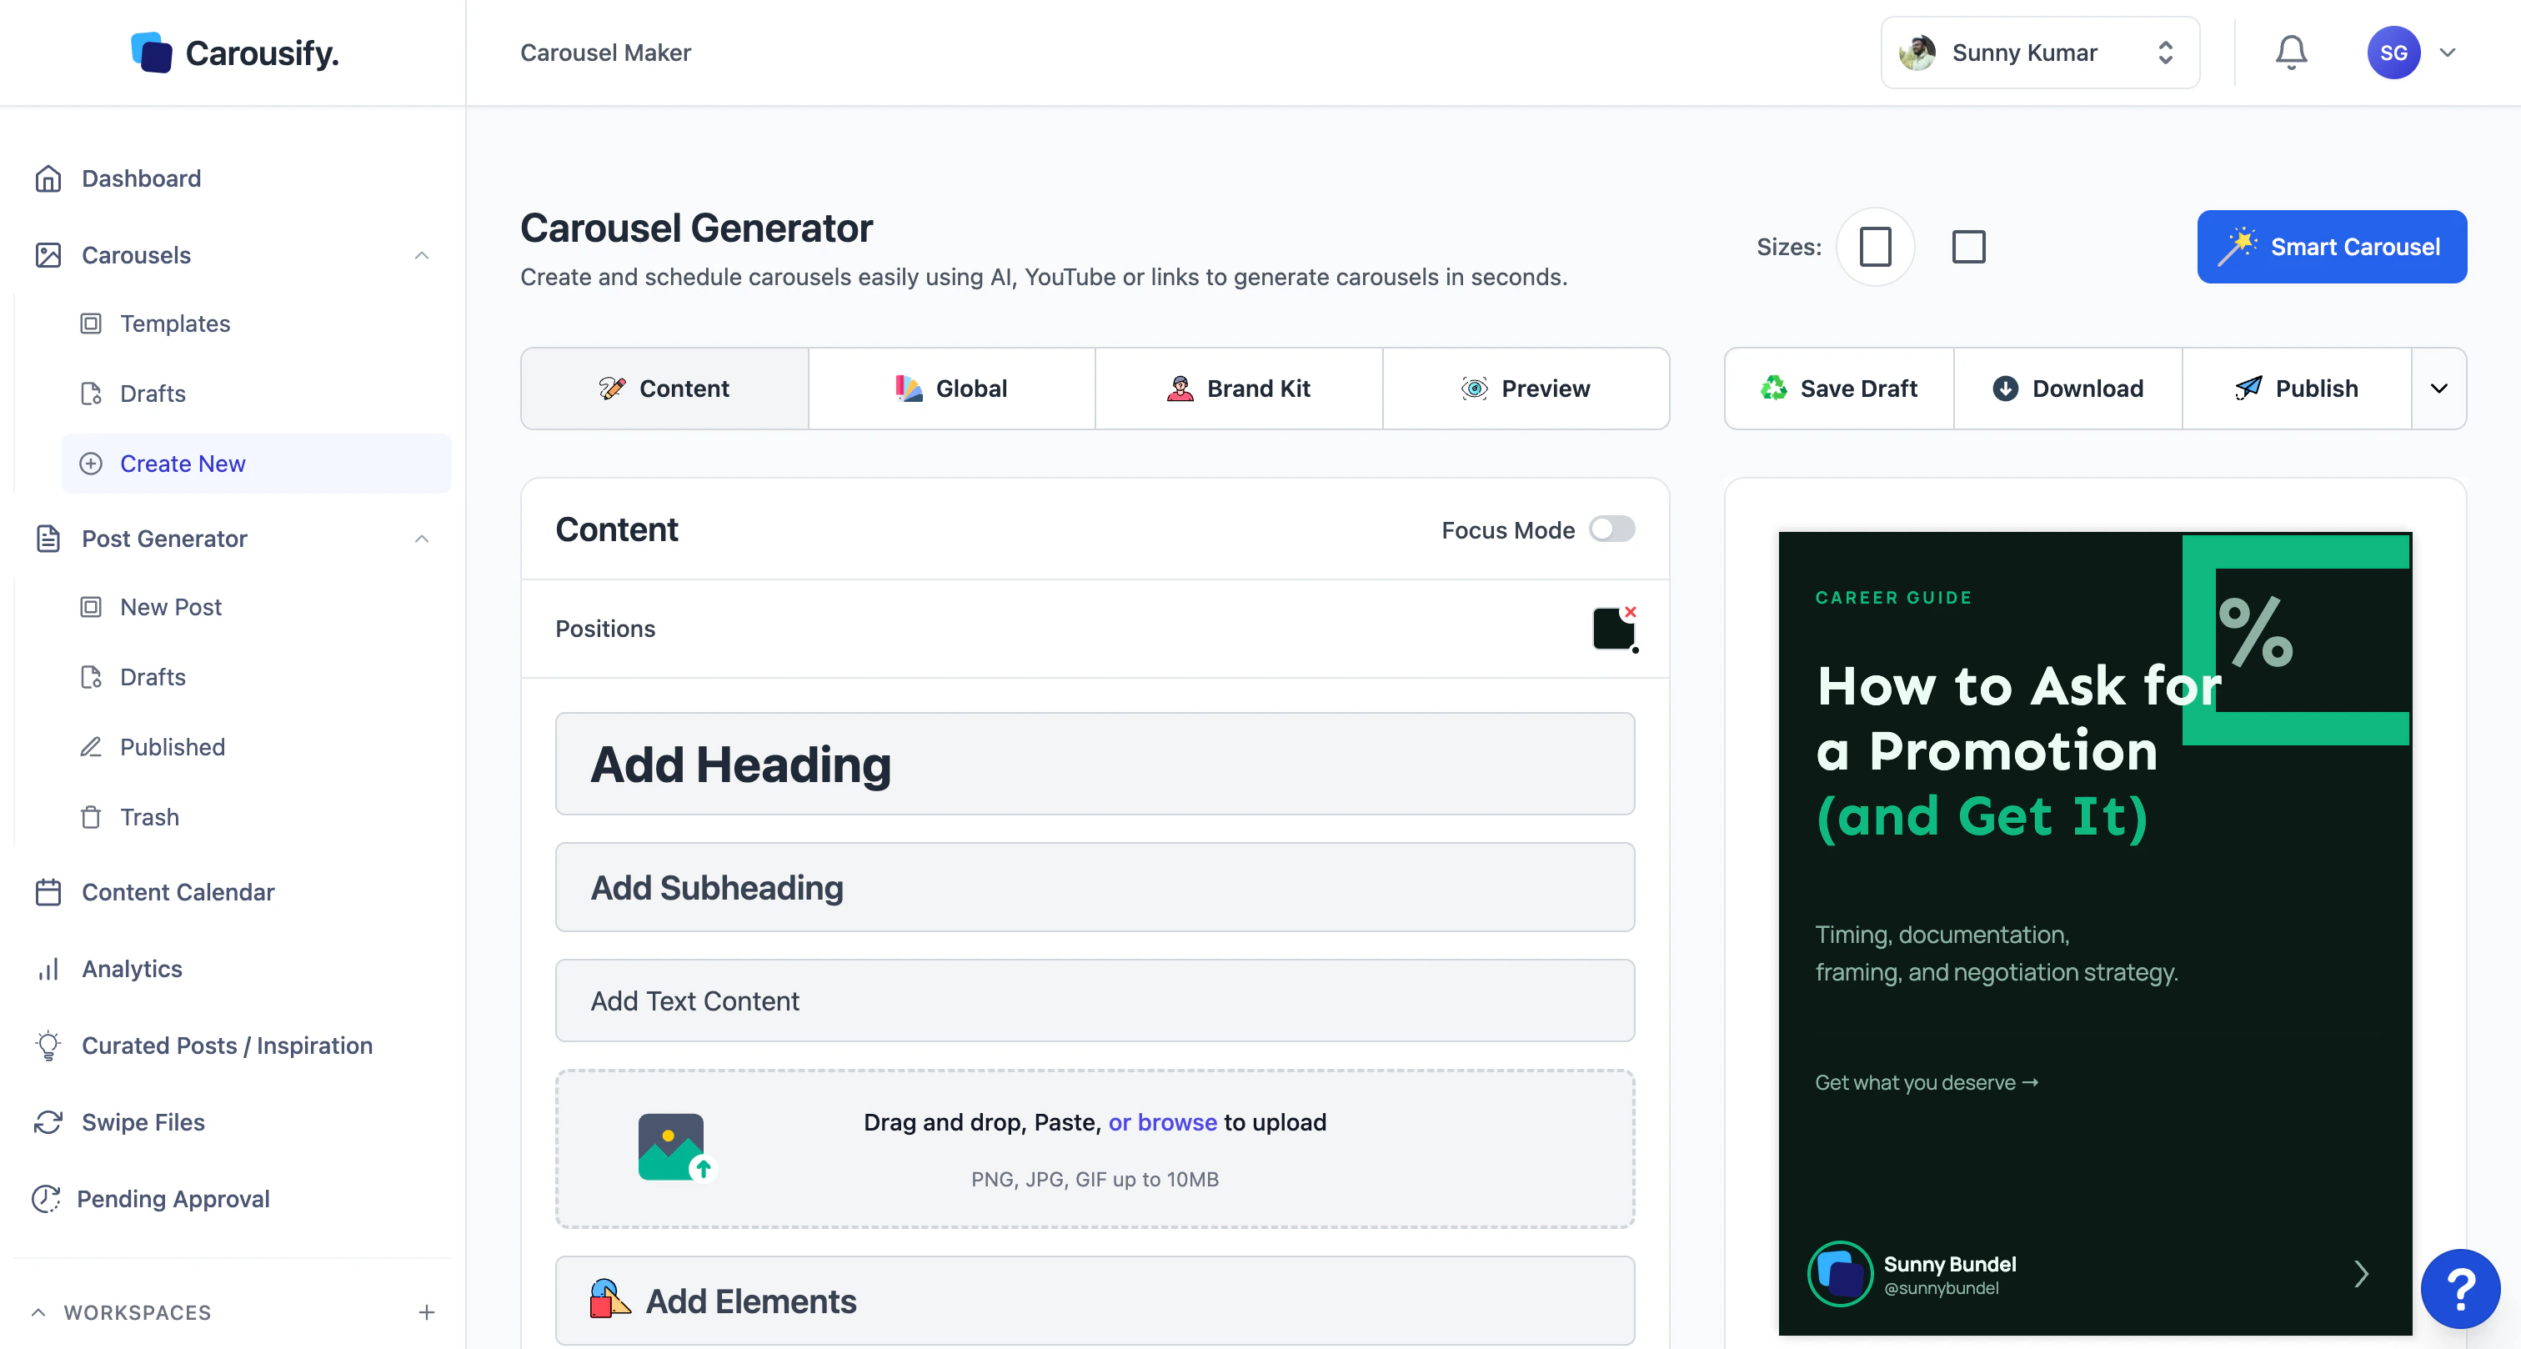This screenshot has width=2521, height=1349.
Task: Click Save Draft button
Action: click(x=1839, y=389)
